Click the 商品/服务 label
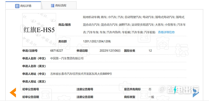 click(x=65, y=25)
